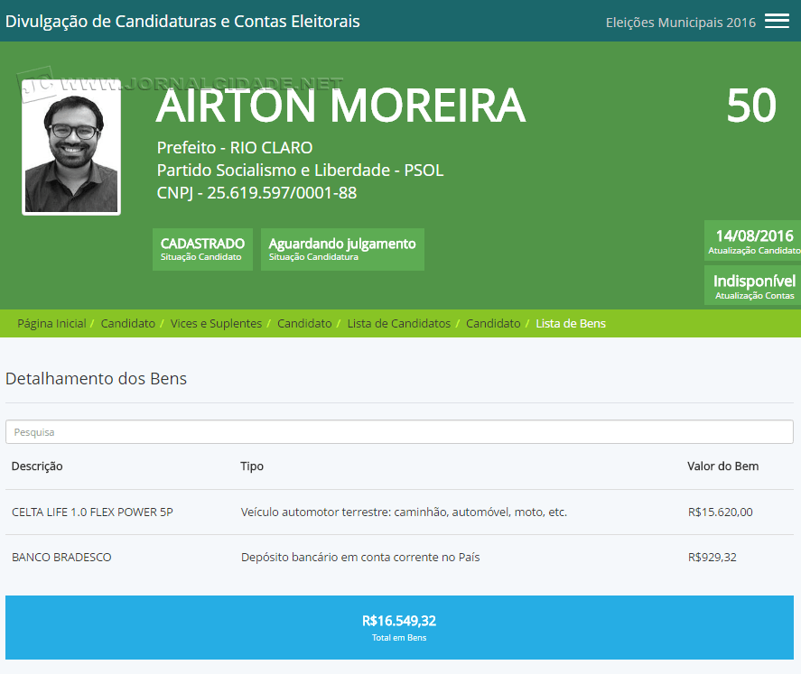Open the hamburger menu icon
Screen dimensions: 801x674
point(777,20)
